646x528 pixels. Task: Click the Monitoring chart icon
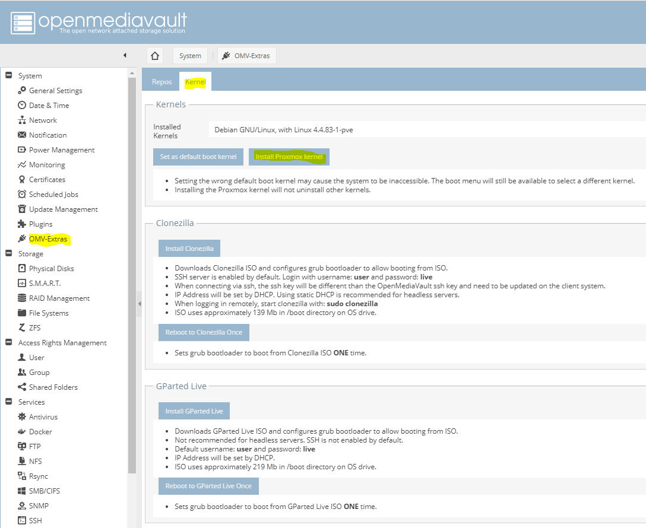(x=22, y=164)
